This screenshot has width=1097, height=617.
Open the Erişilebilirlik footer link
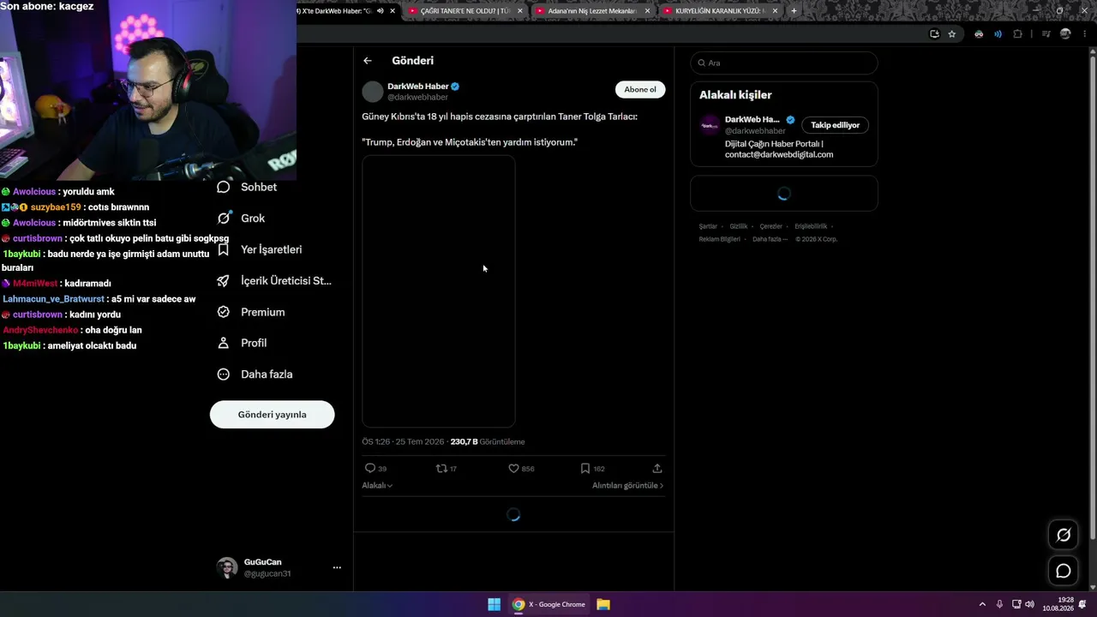[x=811, y=226]
